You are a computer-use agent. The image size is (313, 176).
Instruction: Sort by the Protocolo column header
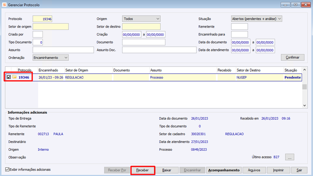coord(25,70)
